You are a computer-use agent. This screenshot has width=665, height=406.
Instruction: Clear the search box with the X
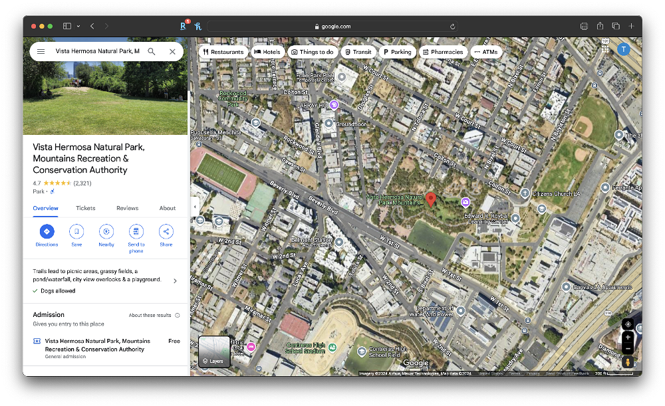(172, 51)
